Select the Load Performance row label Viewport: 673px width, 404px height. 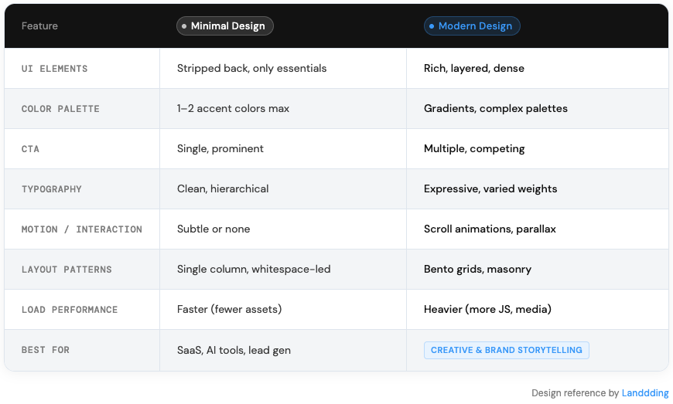[x=70, y=310]
